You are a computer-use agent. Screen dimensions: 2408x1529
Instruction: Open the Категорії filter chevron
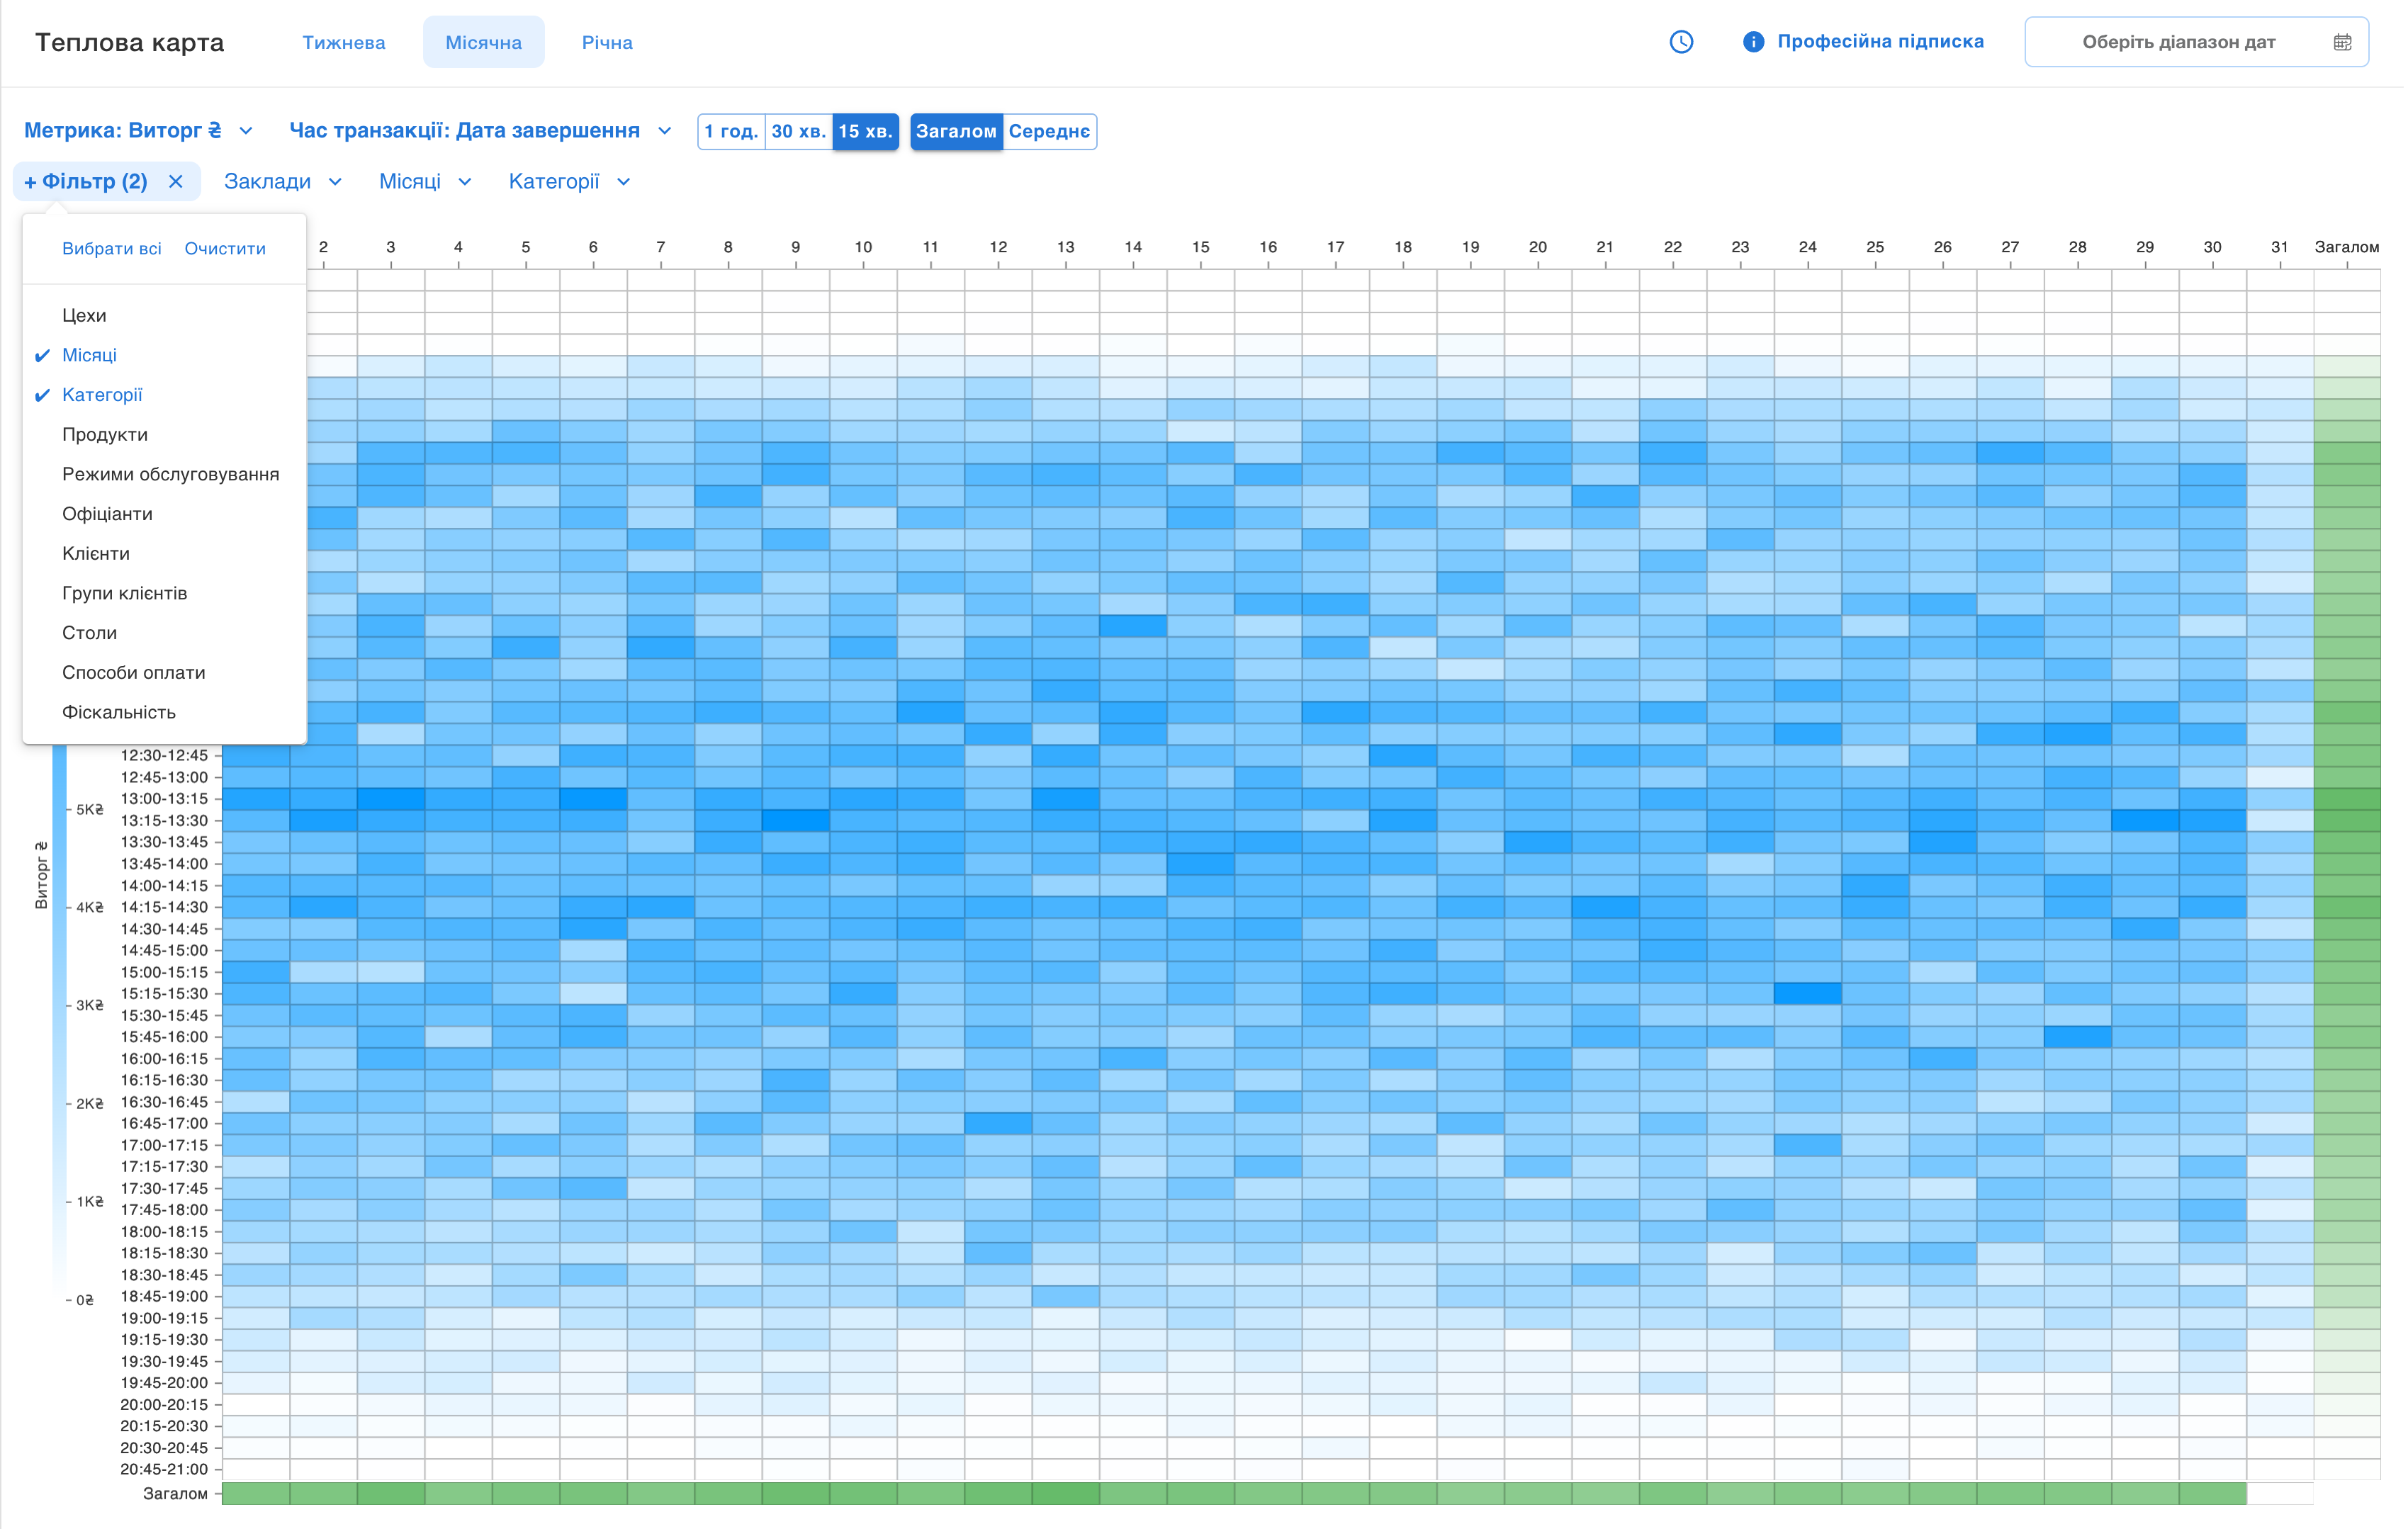(624, 182)
